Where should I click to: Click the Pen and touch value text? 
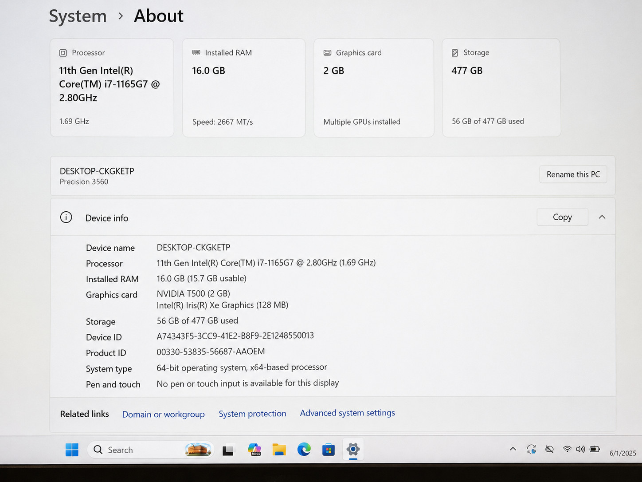pos(247,383)
